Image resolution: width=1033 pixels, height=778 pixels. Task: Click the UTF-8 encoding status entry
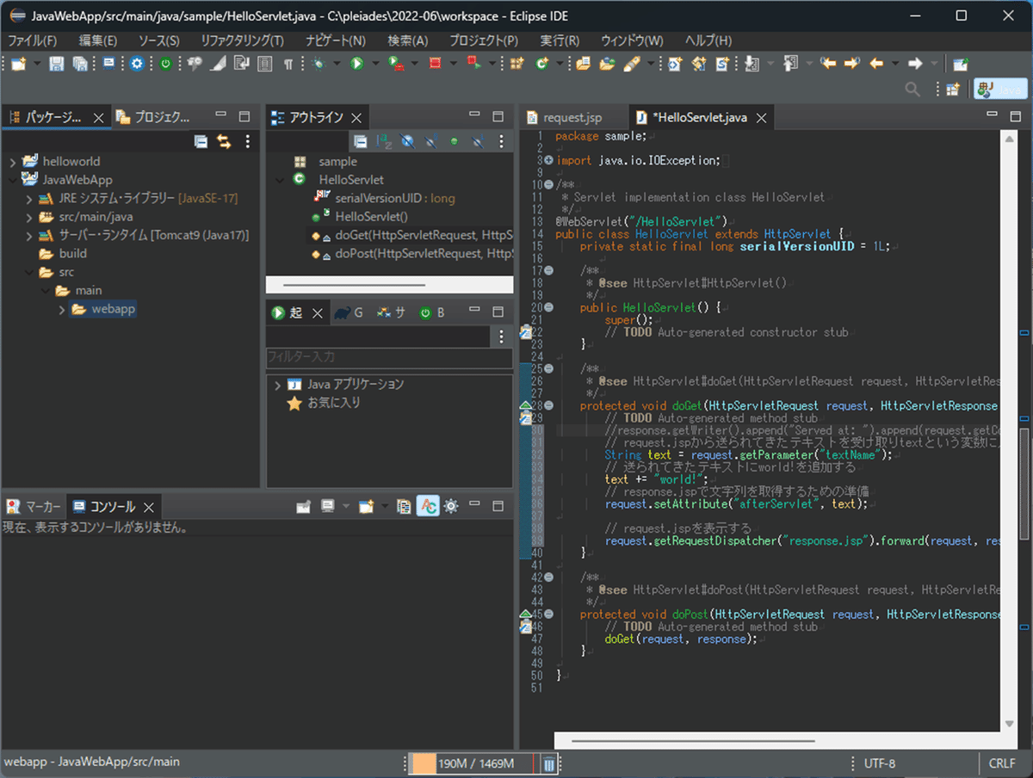(879, 763)
